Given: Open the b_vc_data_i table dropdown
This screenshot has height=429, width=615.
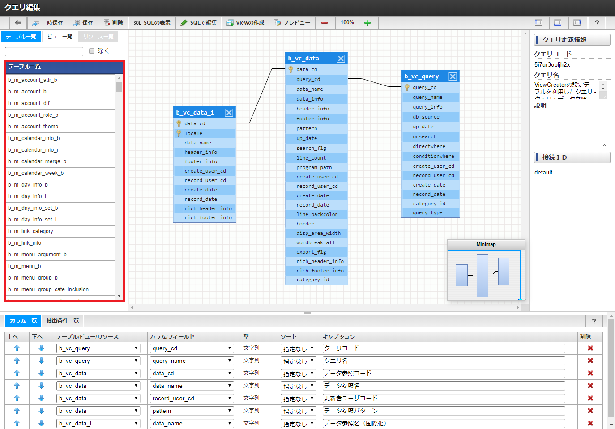Looking at the screenshot, I should pos(98,424).
